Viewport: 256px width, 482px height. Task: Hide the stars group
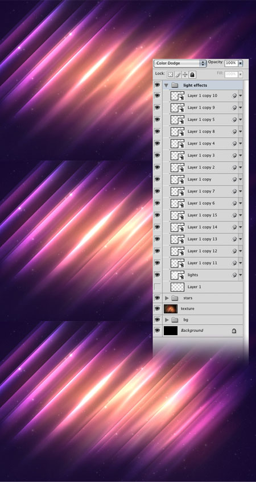click(158, 298)
